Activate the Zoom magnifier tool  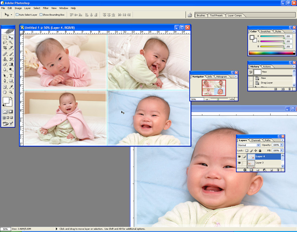click(11, 92)
